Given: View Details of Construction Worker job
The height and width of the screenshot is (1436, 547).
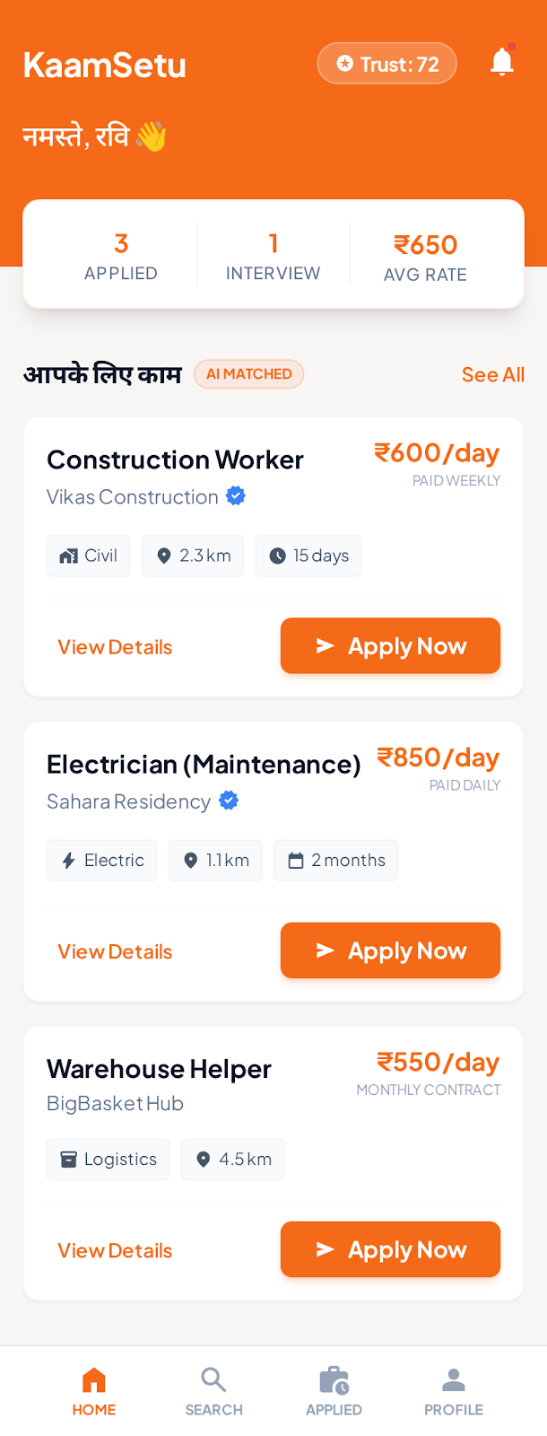Looking at the screenshot, I should click(x=115, y=646).
